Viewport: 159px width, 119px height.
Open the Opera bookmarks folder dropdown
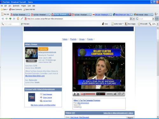coord(4,10)
